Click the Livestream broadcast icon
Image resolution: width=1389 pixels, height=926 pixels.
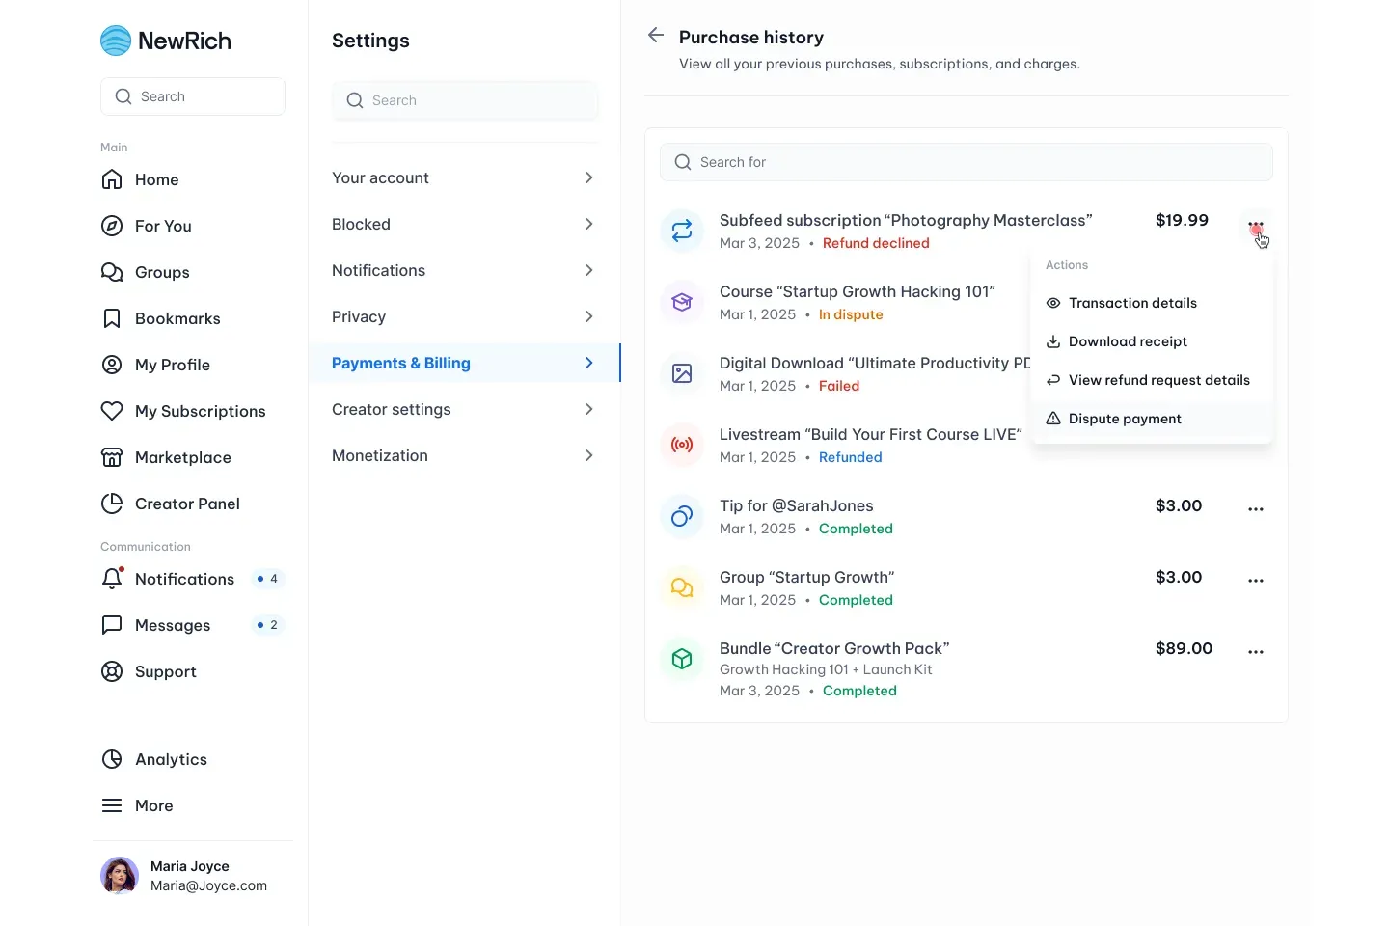pyautogui.click(x=682, y=445)
